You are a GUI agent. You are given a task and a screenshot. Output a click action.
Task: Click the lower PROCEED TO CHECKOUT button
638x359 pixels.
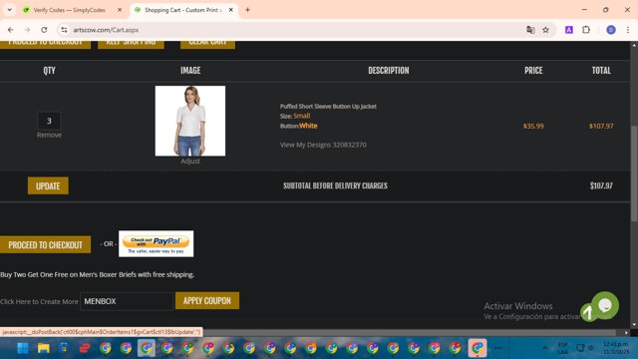(45, 244)
